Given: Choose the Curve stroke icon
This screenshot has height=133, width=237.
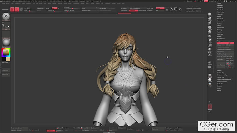Looking at the screenshot, I should pos(171,9).
